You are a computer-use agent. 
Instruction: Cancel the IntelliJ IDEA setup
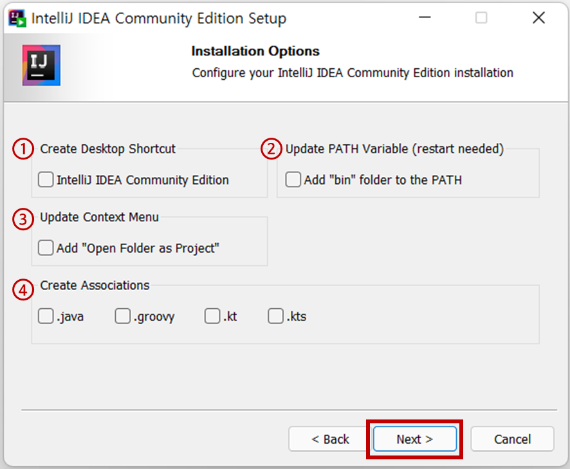click(512, 439)
